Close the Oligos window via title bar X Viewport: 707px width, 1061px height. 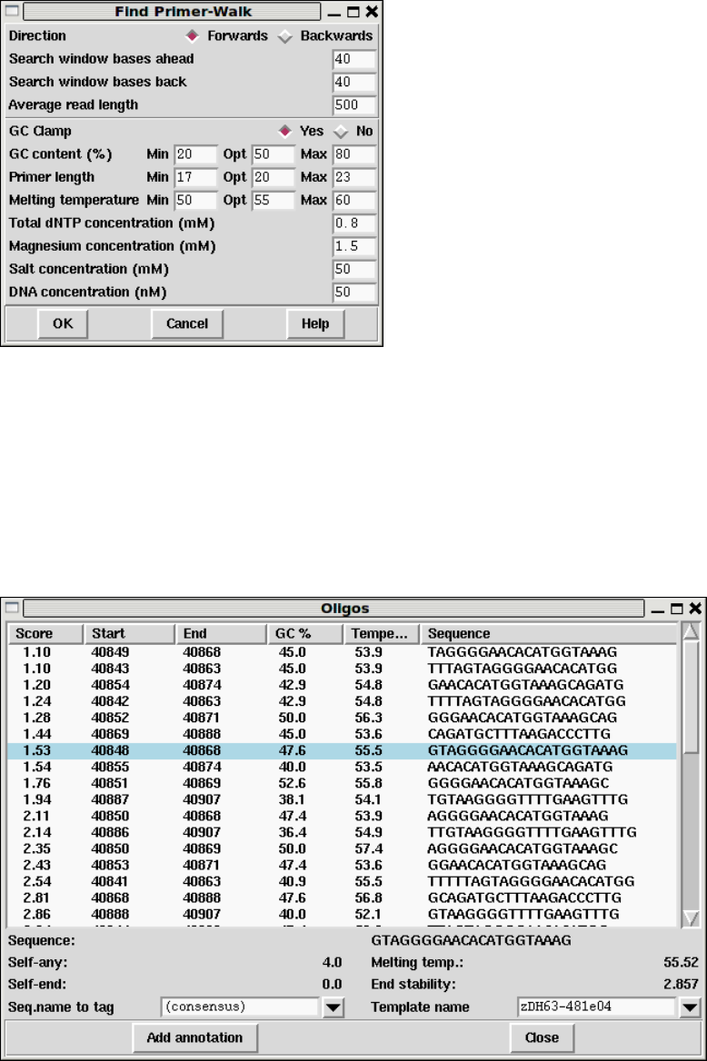pyautogui.click(x=695, y=609)
